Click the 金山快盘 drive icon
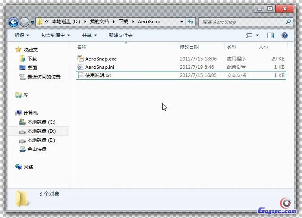The image size is (302, 218). click(x=22, y=149)
